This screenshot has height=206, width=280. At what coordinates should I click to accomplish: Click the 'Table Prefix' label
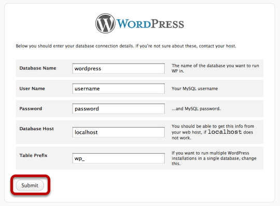(33, 155)
